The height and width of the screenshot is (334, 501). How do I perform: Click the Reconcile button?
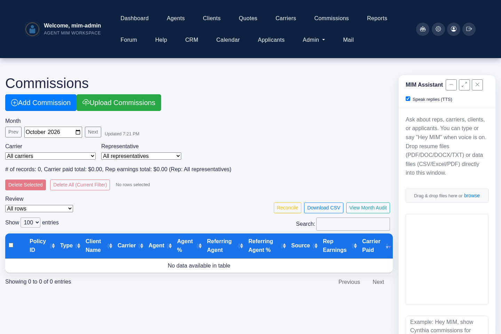click(287, 208)
